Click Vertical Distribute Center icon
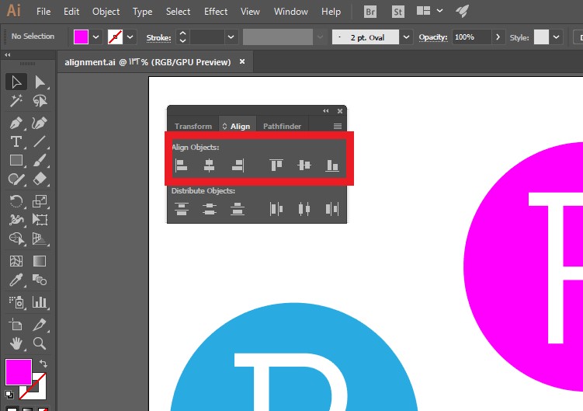583x411 pixels. point(210,209)
